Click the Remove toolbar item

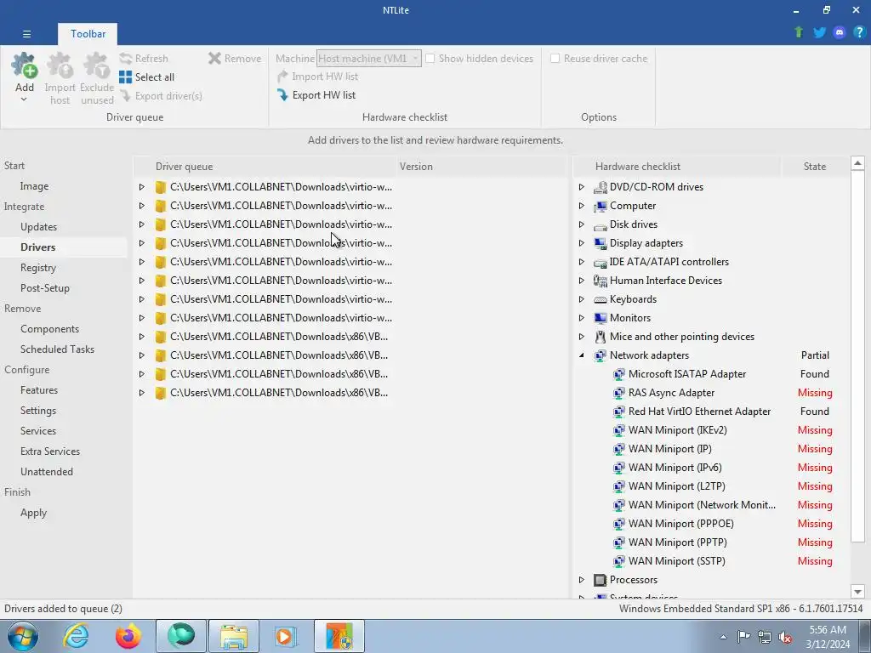235,59
